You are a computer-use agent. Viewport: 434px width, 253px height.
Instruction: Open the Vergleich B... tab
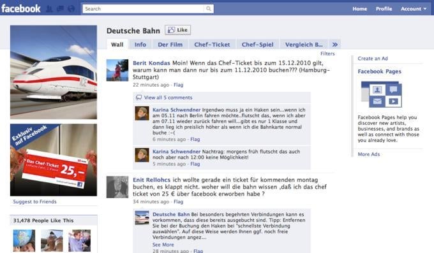pos(304,45)
